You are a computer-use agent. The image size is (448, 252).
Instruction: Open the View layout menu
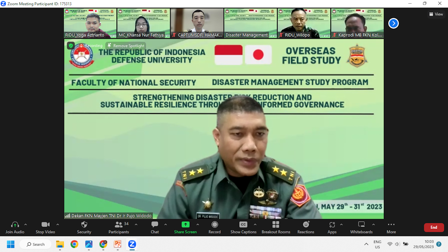[x=436, y=14]
